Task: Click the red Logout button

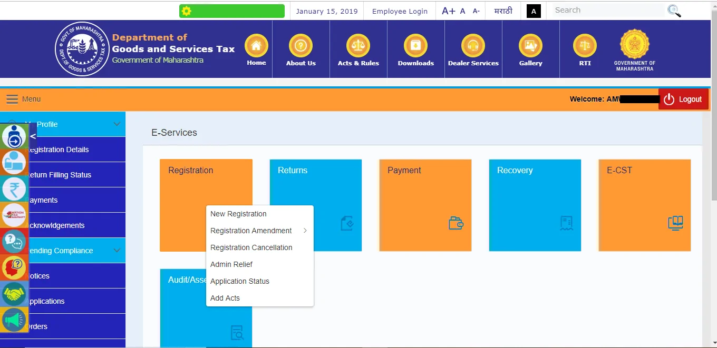Action: (683, 99)
